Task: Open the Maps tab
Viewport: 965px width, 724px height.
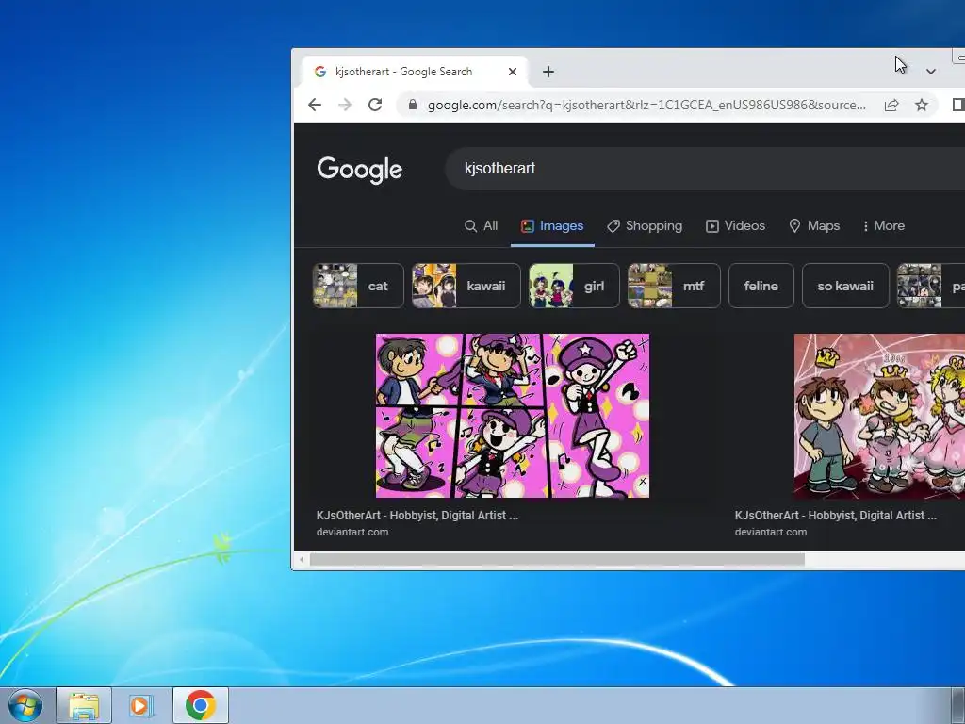Action: 814,226
